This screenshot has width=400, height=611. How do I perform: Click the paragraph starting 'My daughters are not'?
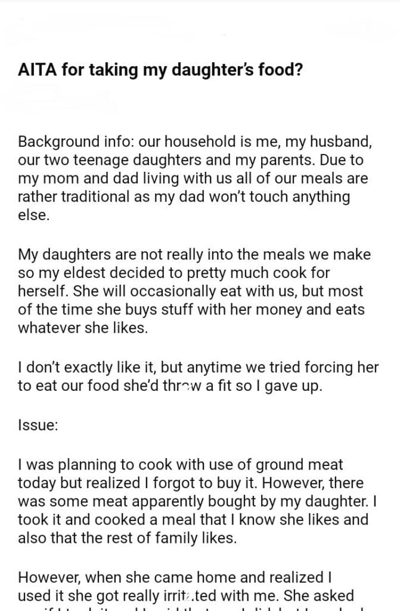(194, 291)
